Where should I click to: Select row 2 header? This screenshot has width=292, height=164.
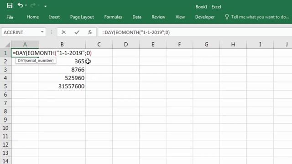coord(5,61)
